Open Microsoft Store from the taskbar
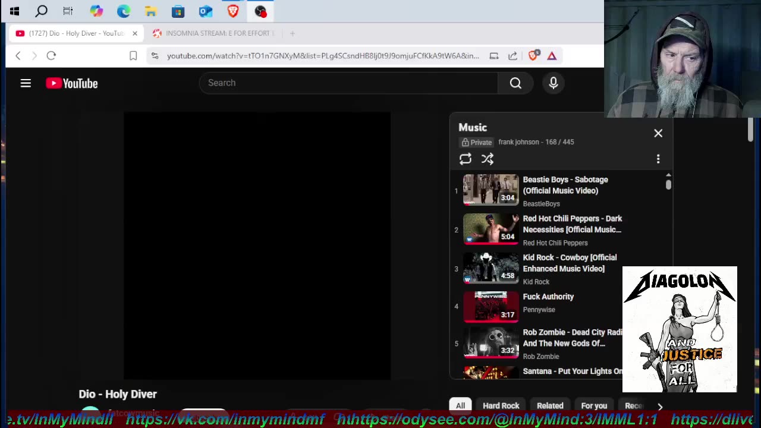 (x=178, y=11)
